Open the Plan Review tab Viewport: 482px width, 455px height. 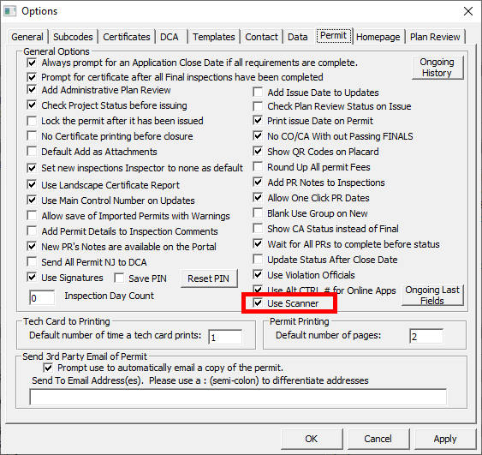(435, 37)
